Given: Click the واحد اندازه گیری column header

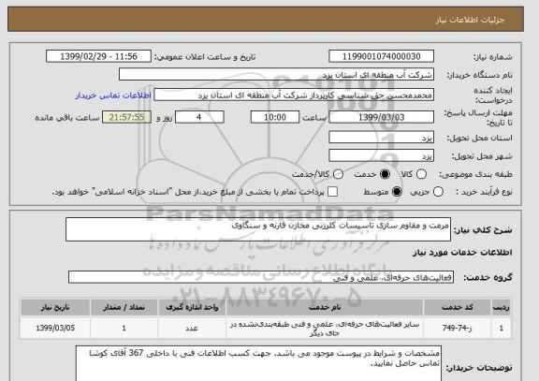Looking at the screenshot, I should pyautogui.click(x=192, y=307).
